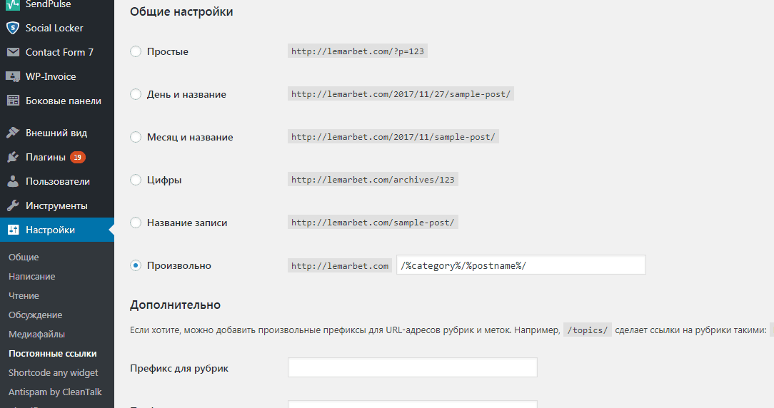This screenshot has width=774, height=408.
Task: Click the Боковые панели icon
Action: point(13,101)
